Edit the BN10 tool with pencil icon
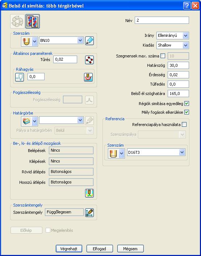Viewport: 201px width, 256px height. [x=89, y=41]
